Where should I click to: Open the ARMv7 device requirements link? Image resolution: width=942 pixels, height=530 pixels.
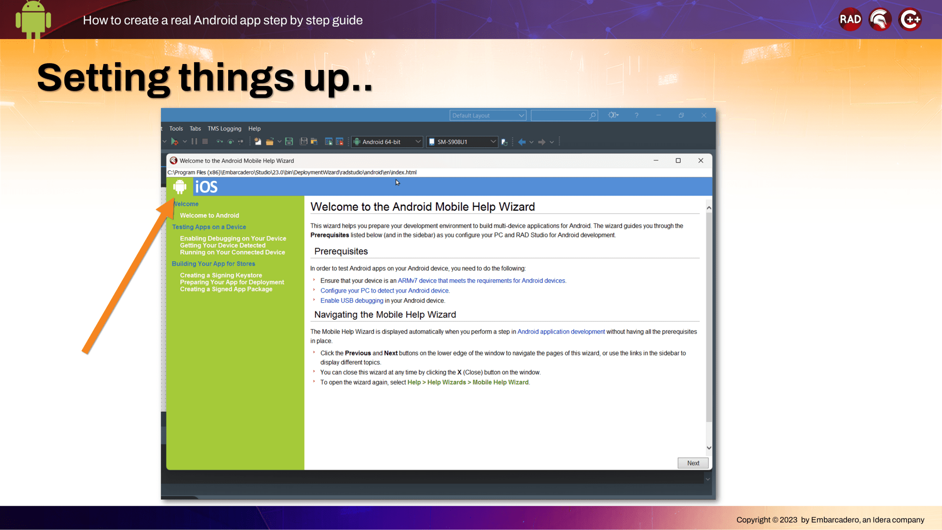click(481, 281)
